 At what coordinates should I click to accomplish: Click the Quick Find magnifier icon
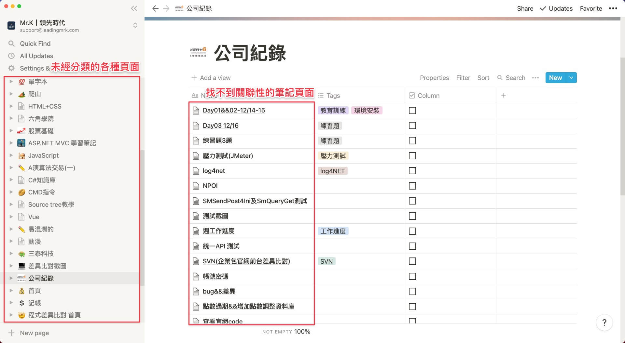click(x=11, y=44)
